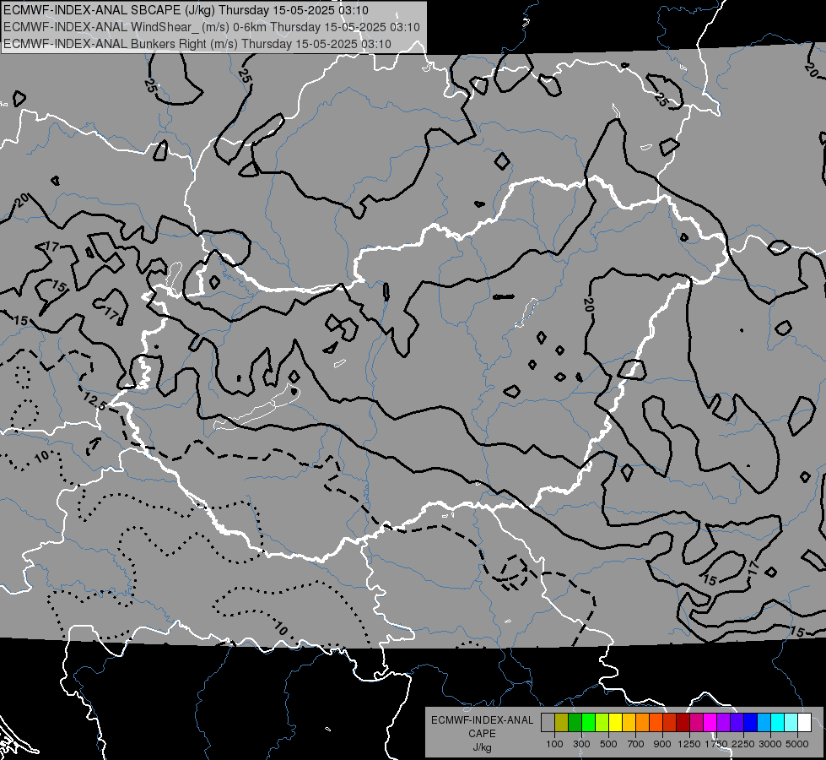The height and width of the screenshot is (760, 826).
Task: Click the CAPE label in the legend
Action: (x=482, y=734)
